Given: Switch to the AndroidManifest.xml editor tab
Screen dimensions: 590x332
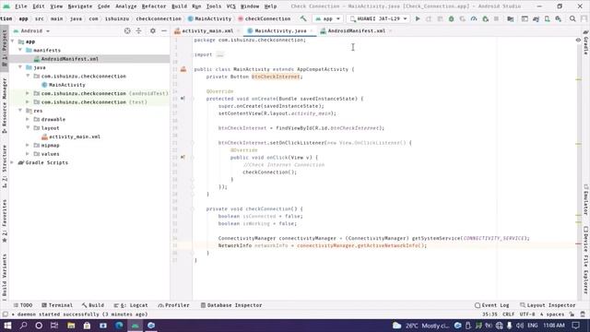Looking at the screenshot, I should coord(356,30).
